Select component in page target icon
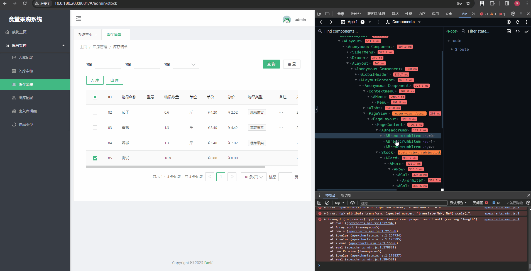Viewport: 531px width, 271px height. (509, 22)
